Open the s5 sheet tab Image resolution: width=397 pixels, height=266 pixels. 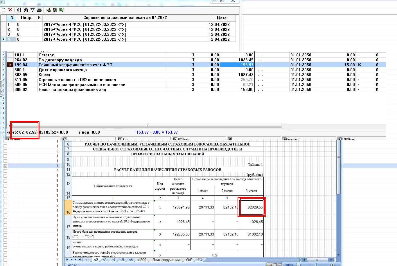coord(122,260)
